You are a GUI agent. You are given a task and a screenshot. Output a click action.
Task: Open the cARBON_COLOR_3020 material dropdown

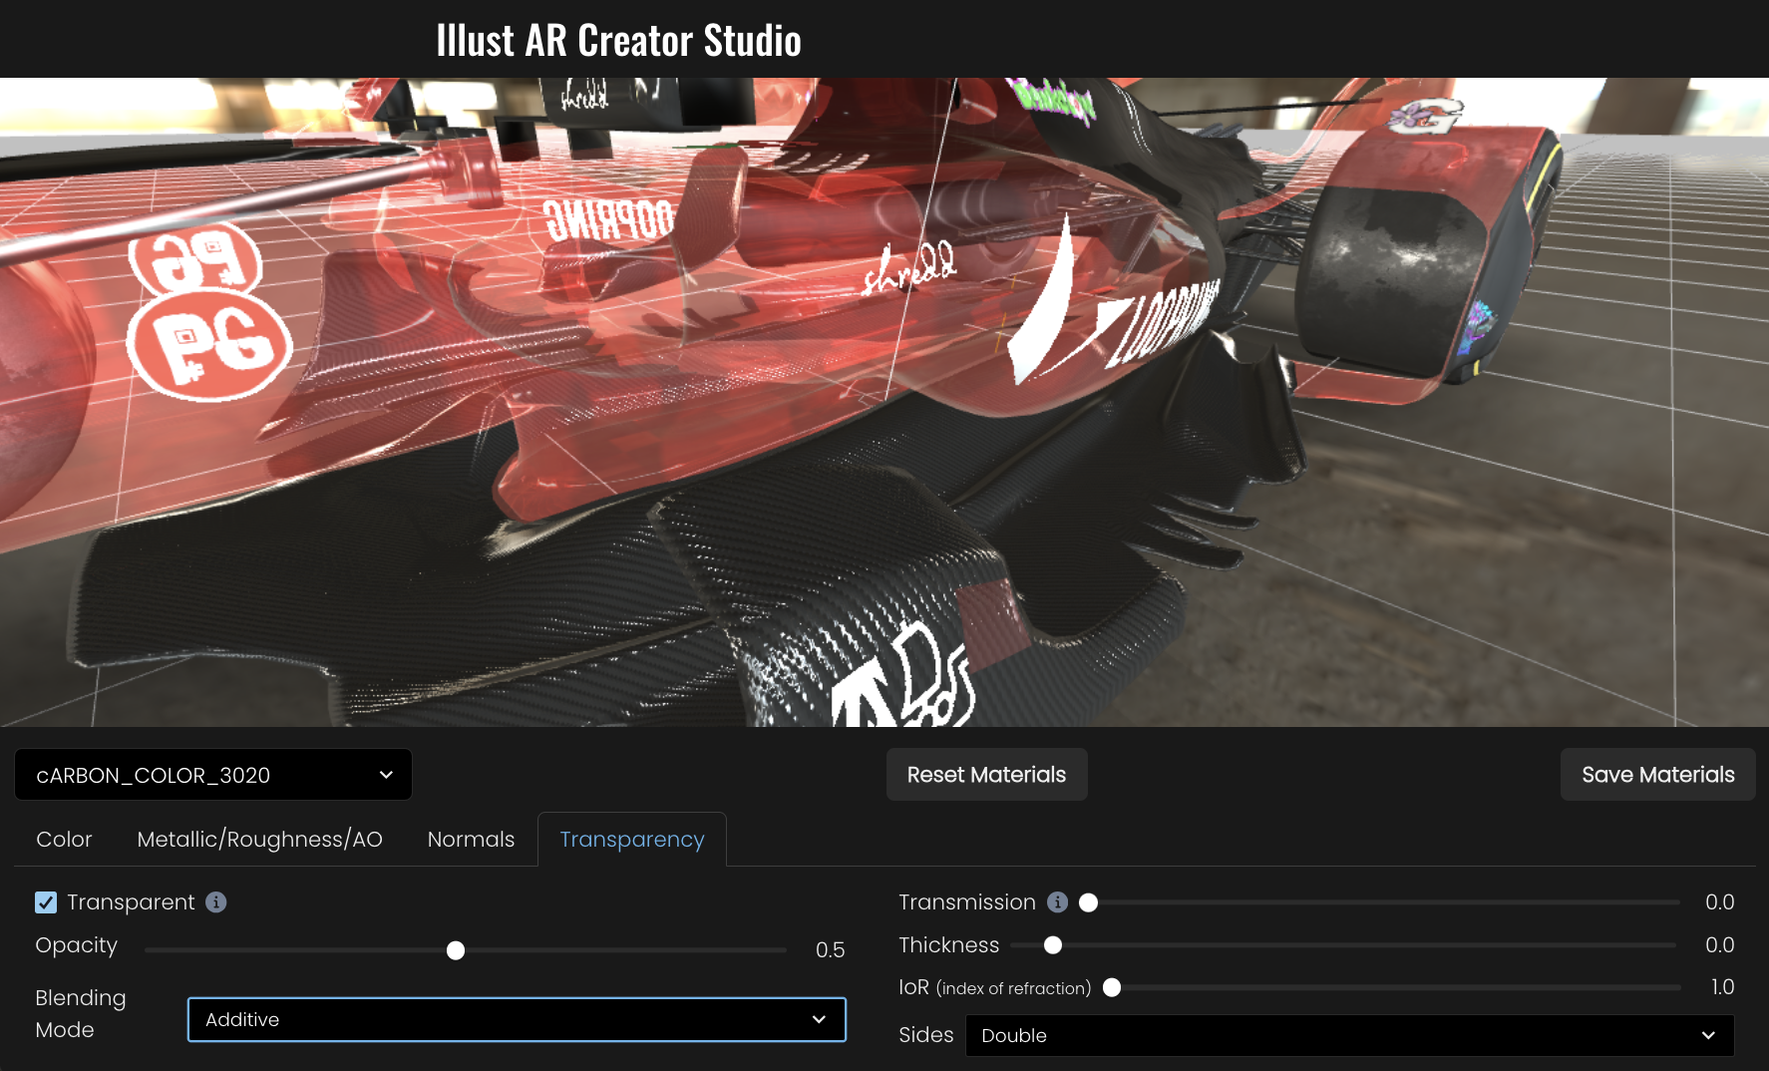tap(212, 775)
